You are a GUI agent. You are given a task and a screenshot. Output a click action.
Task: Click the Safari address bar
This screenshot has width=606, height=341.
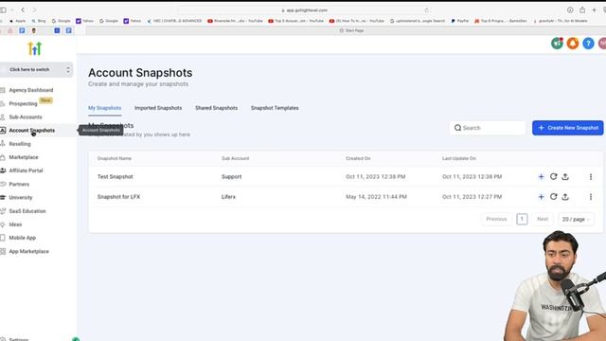(305, 10)
